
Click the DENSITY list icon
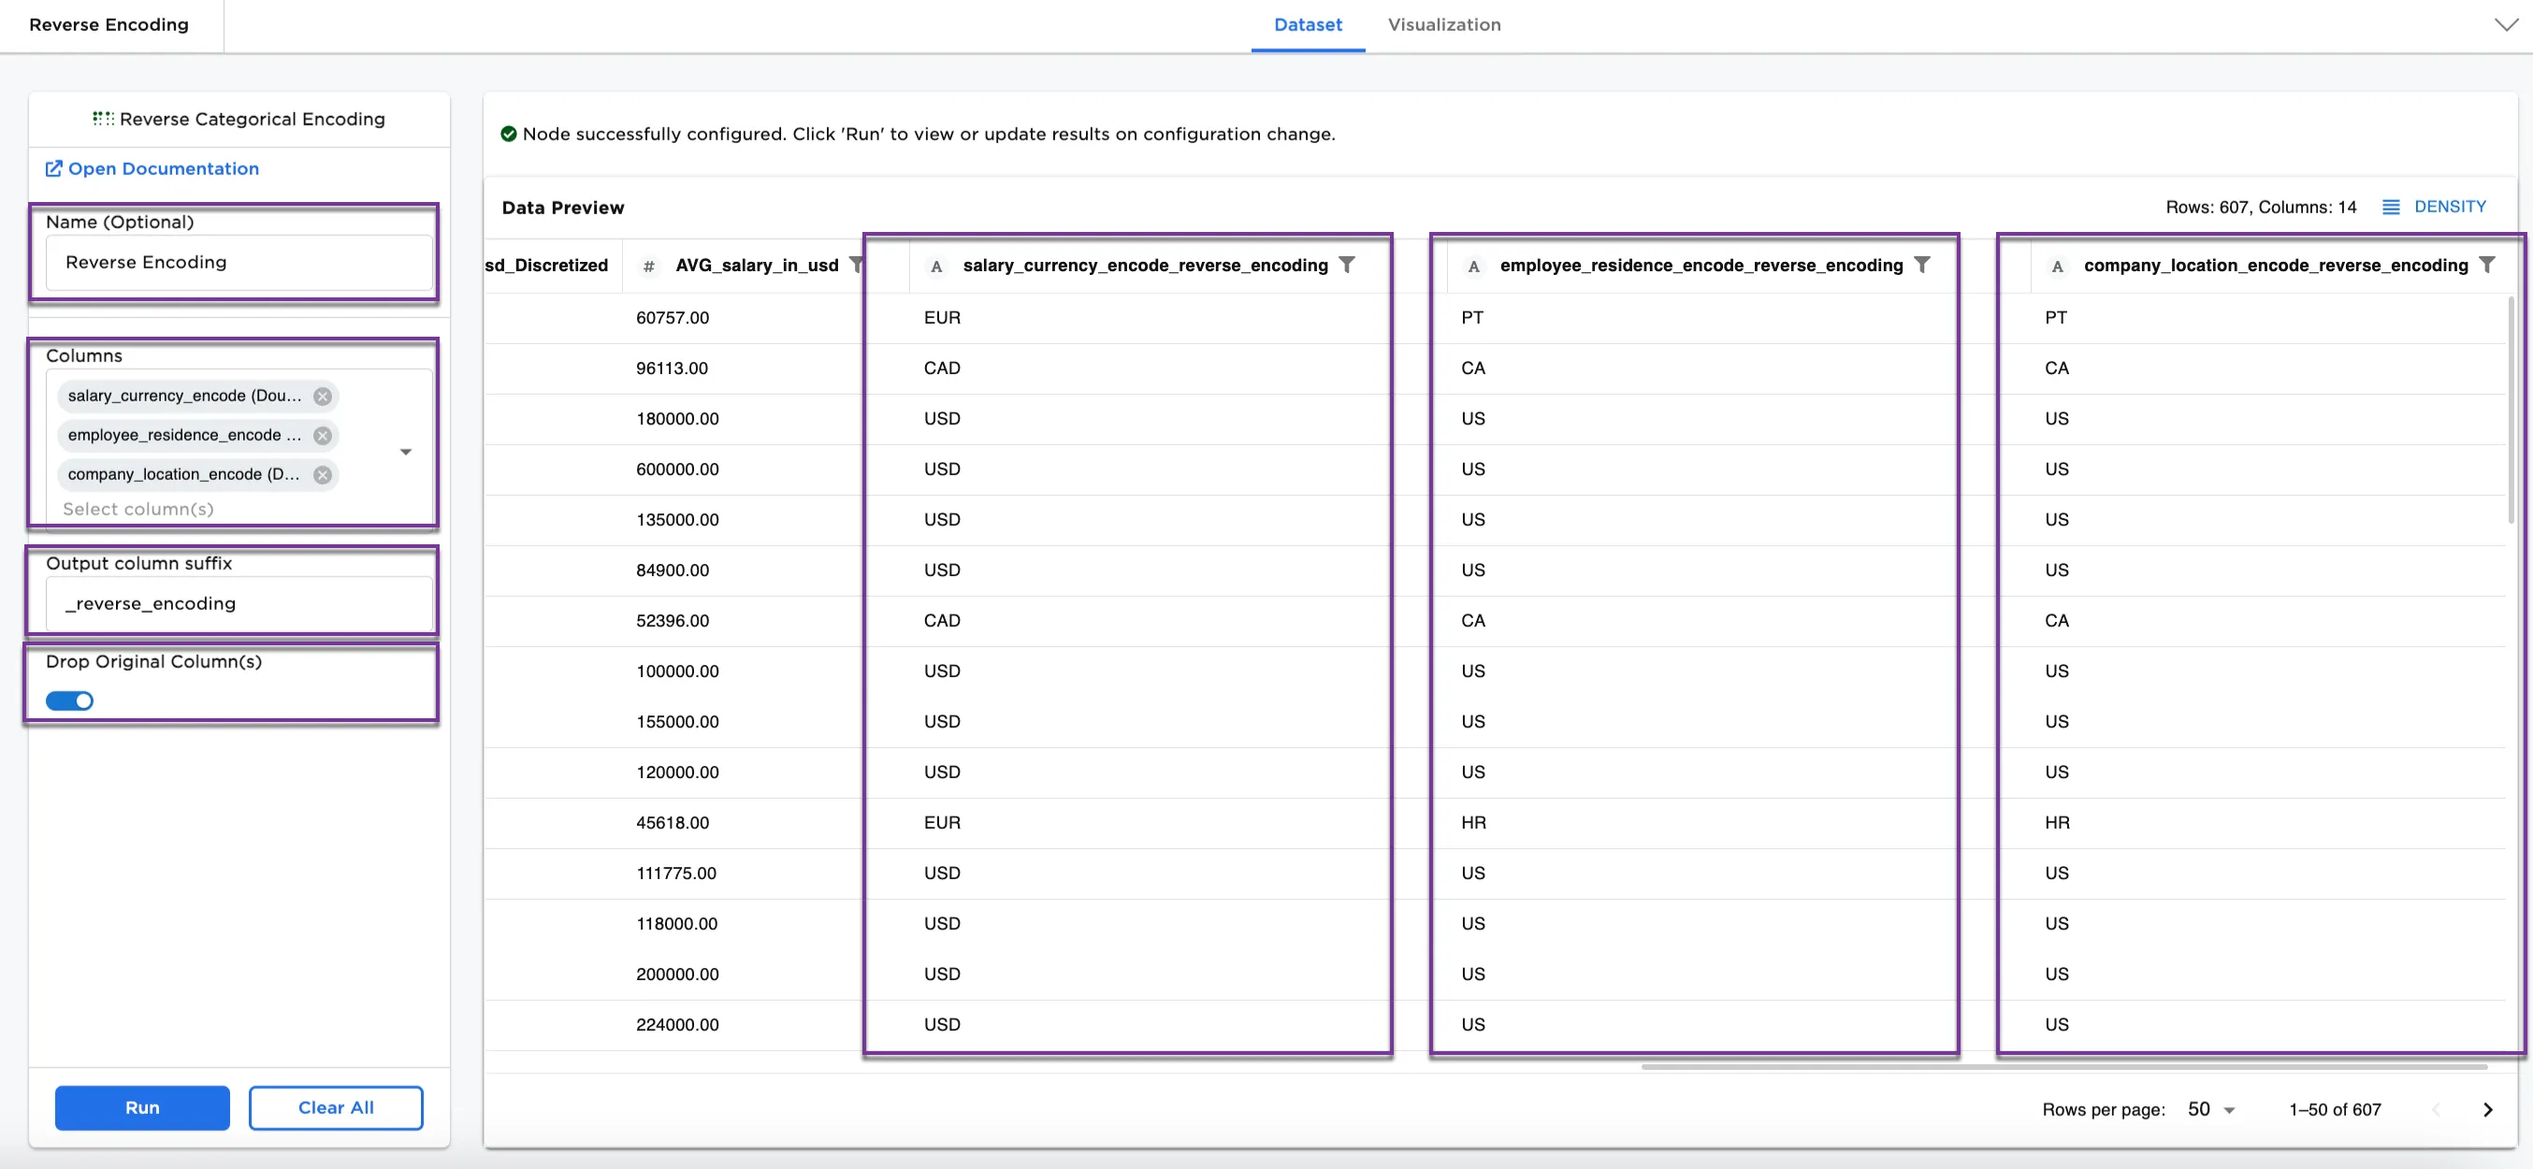coord(2392,207)
